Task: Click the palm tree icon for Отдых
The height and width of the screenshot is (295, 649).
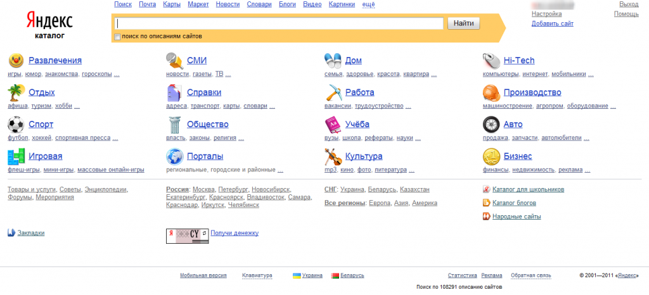Action: click(x=16, y=92)
